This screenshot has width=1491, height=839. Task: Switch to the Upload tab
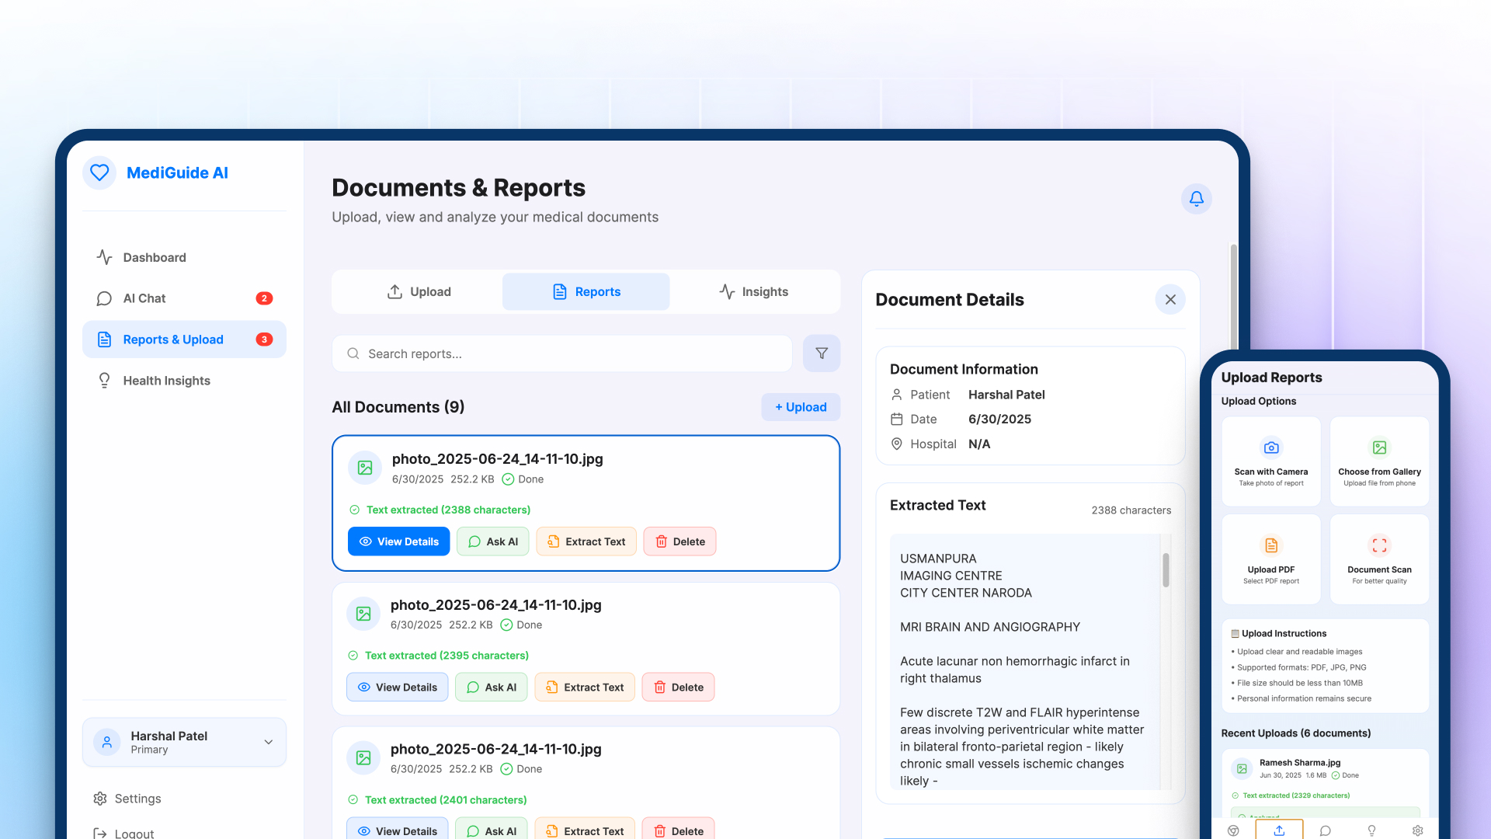point(419,292)
